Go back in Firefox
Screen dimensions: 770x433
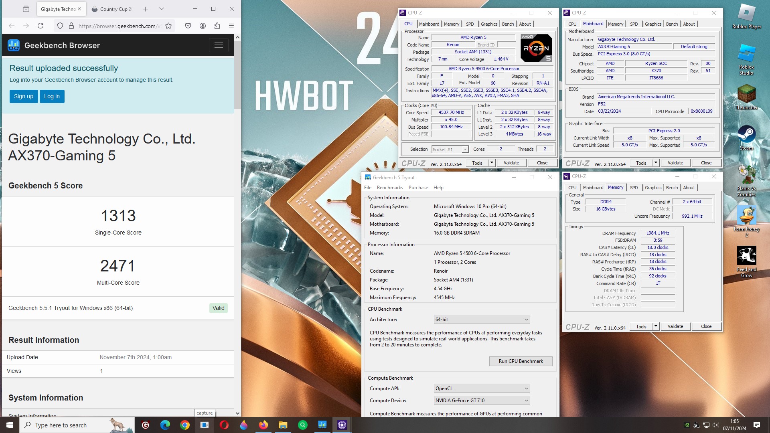(x=12, y=26)
